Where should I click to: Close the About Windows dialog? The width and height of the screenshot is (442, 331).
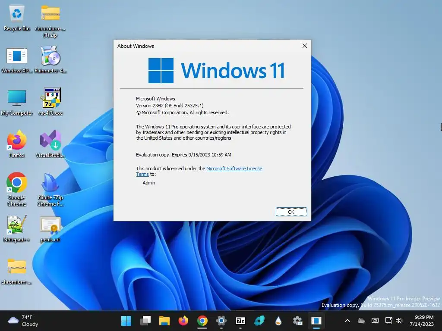click(x=304, y=46)
